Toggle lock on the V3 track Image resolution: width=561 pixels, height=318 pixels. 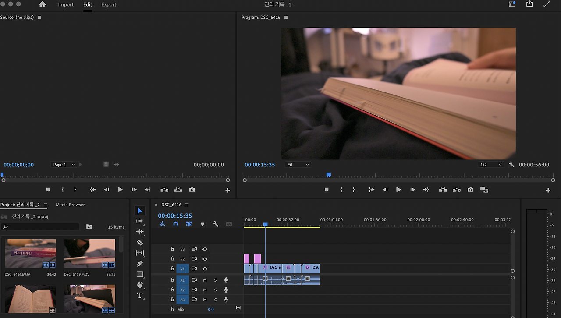[x=172, y=249]
